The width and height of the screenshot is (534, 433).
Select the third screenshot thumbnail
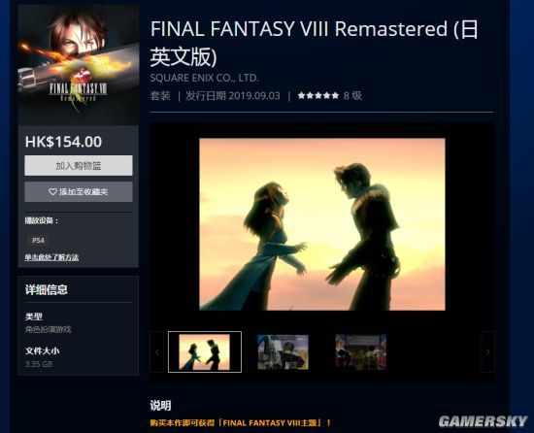(x=361, y=352)
